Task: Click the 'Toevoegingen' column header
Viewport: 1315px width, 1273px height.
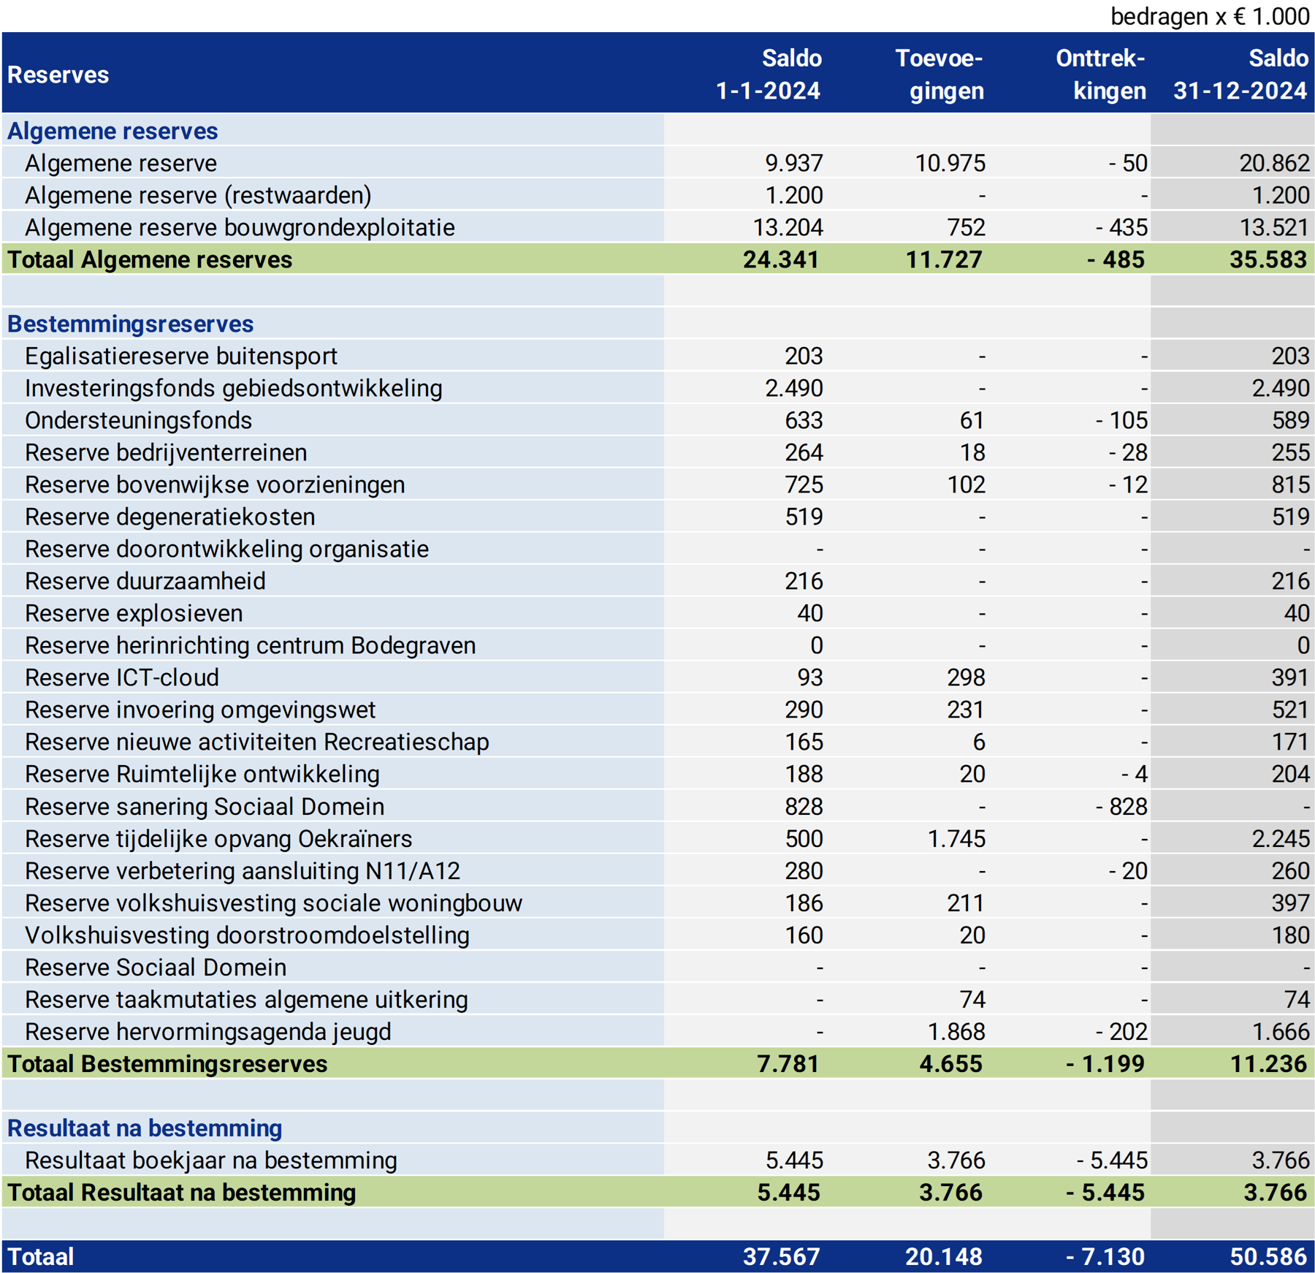Action: coord(939,75)
